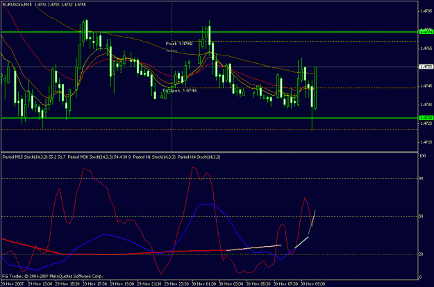The height and width of the screenshot is (287, 434).
Task: Select the green 1.4774 price tag
Action: coord(426,32)
